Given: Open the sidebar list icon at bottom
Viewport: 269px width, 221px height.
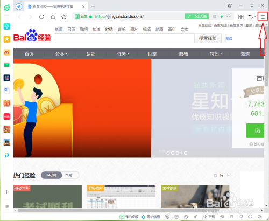Looking at the screenshot, I should 6,206.
